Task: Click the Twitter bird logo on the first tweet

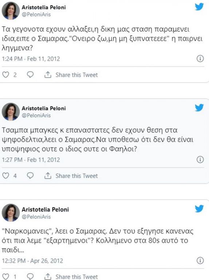Action: pyautogui.click(x=199, y=7)
